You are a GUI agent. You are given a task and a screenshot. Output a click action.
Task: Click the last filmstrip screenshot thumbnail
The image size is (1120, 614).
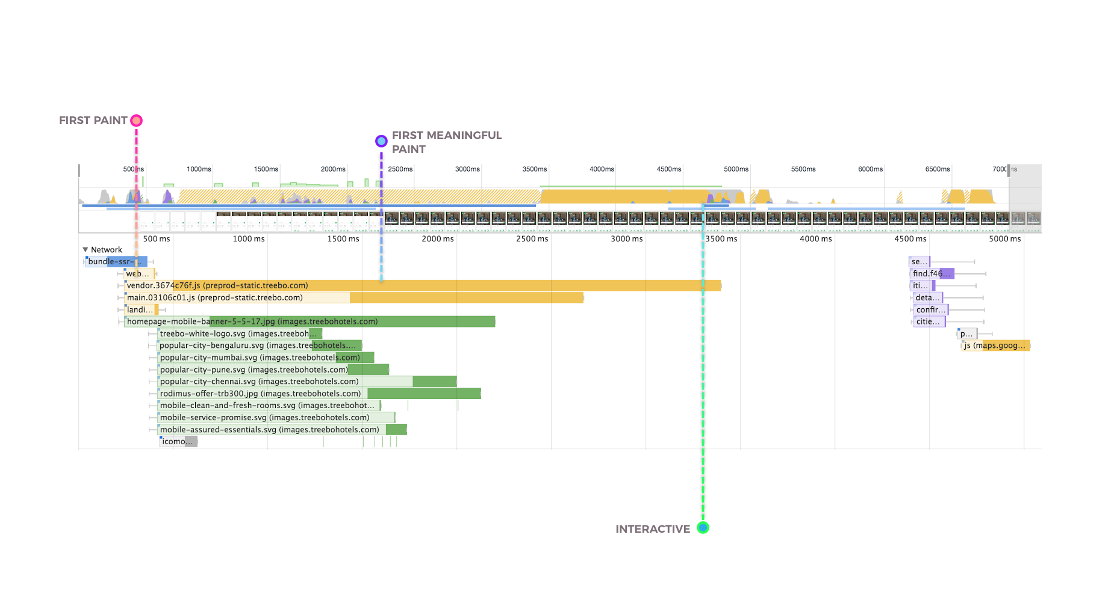(1033, 218)
